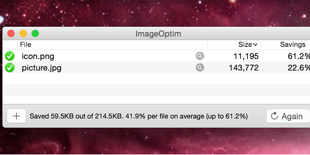Toggle sort order via Size column chevron

pos(255,45)
